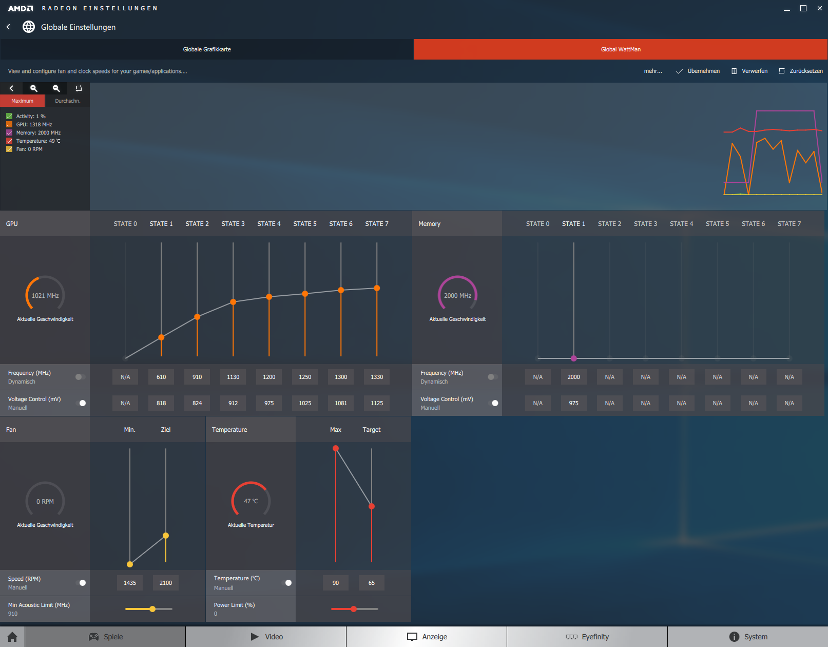The height and width of the screenshot is (647, 828).
Task: Click the Verwerfen trash icon
Action: [x=734, y=71]
